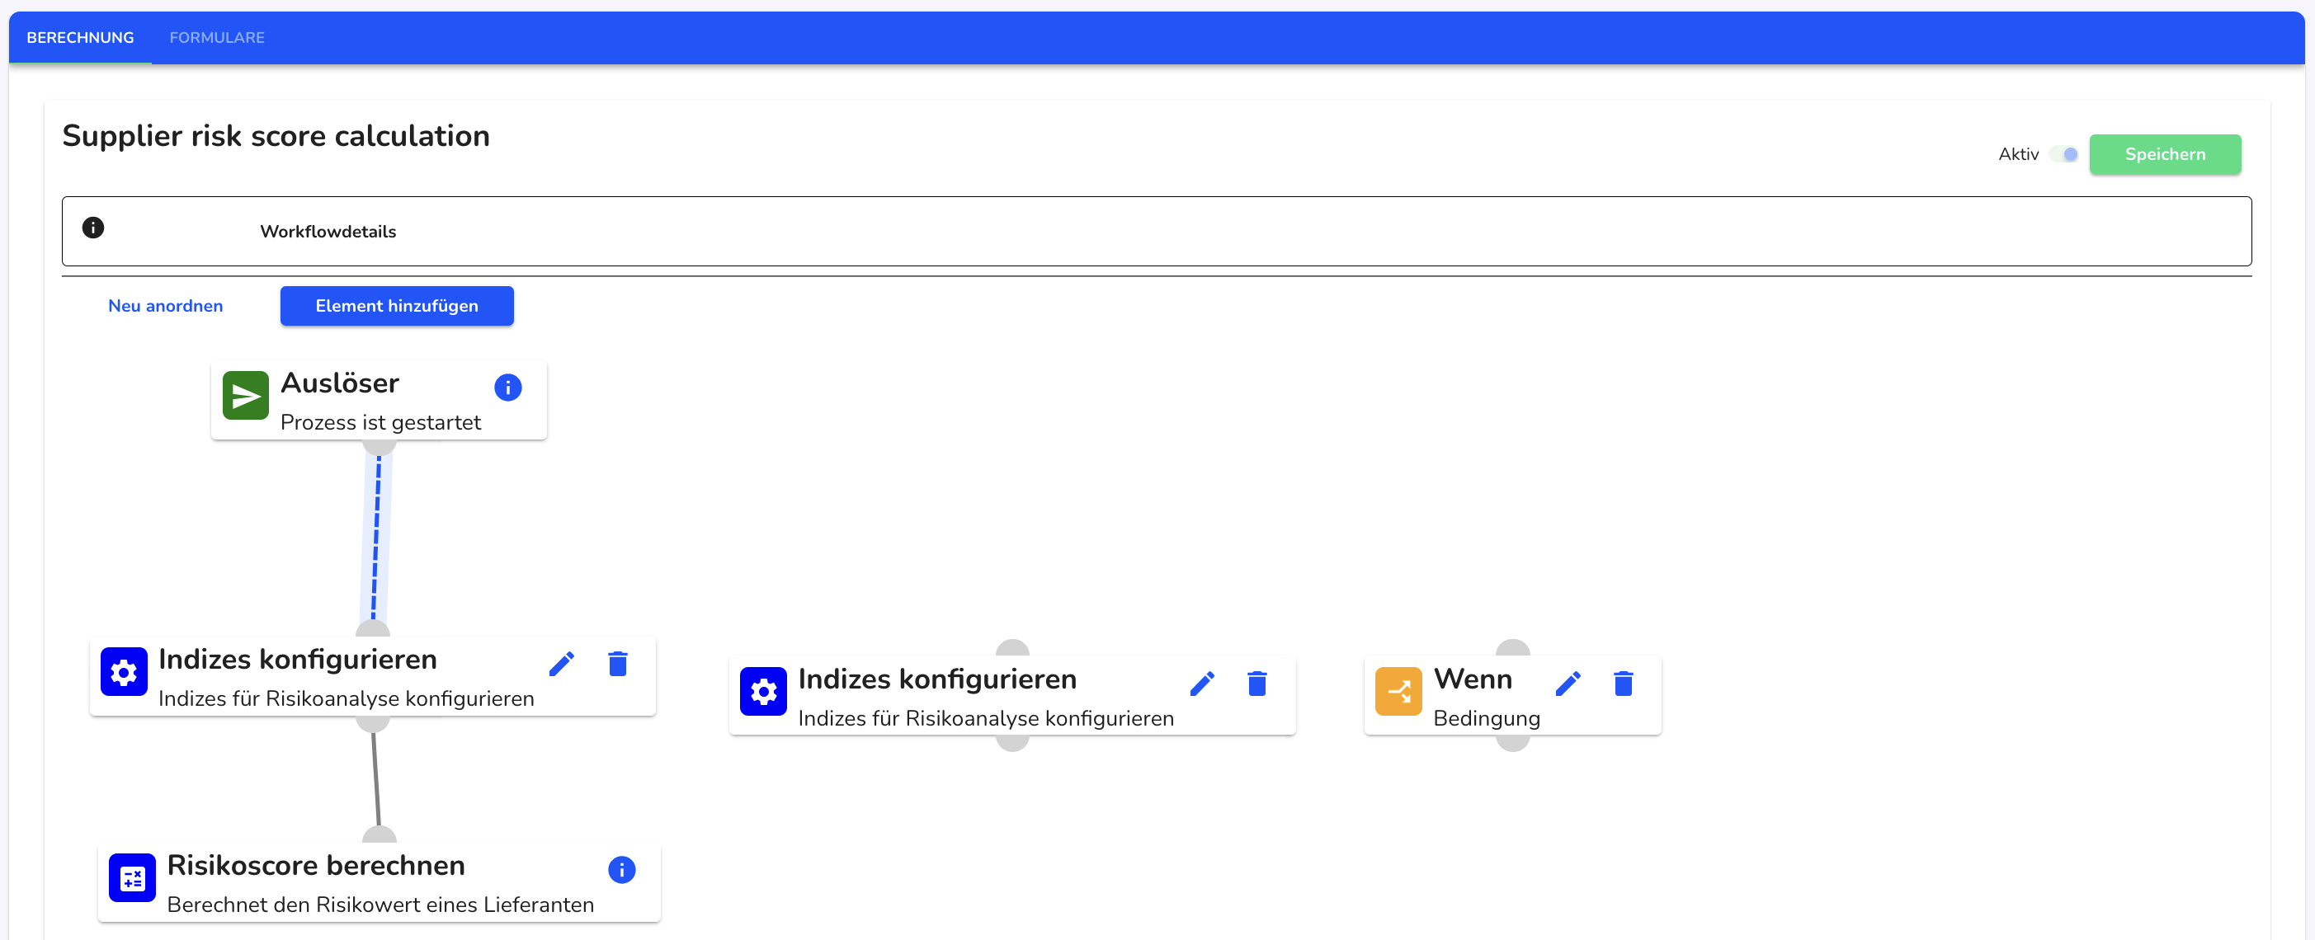Open info for Risikoscore berechnen node

622,870
